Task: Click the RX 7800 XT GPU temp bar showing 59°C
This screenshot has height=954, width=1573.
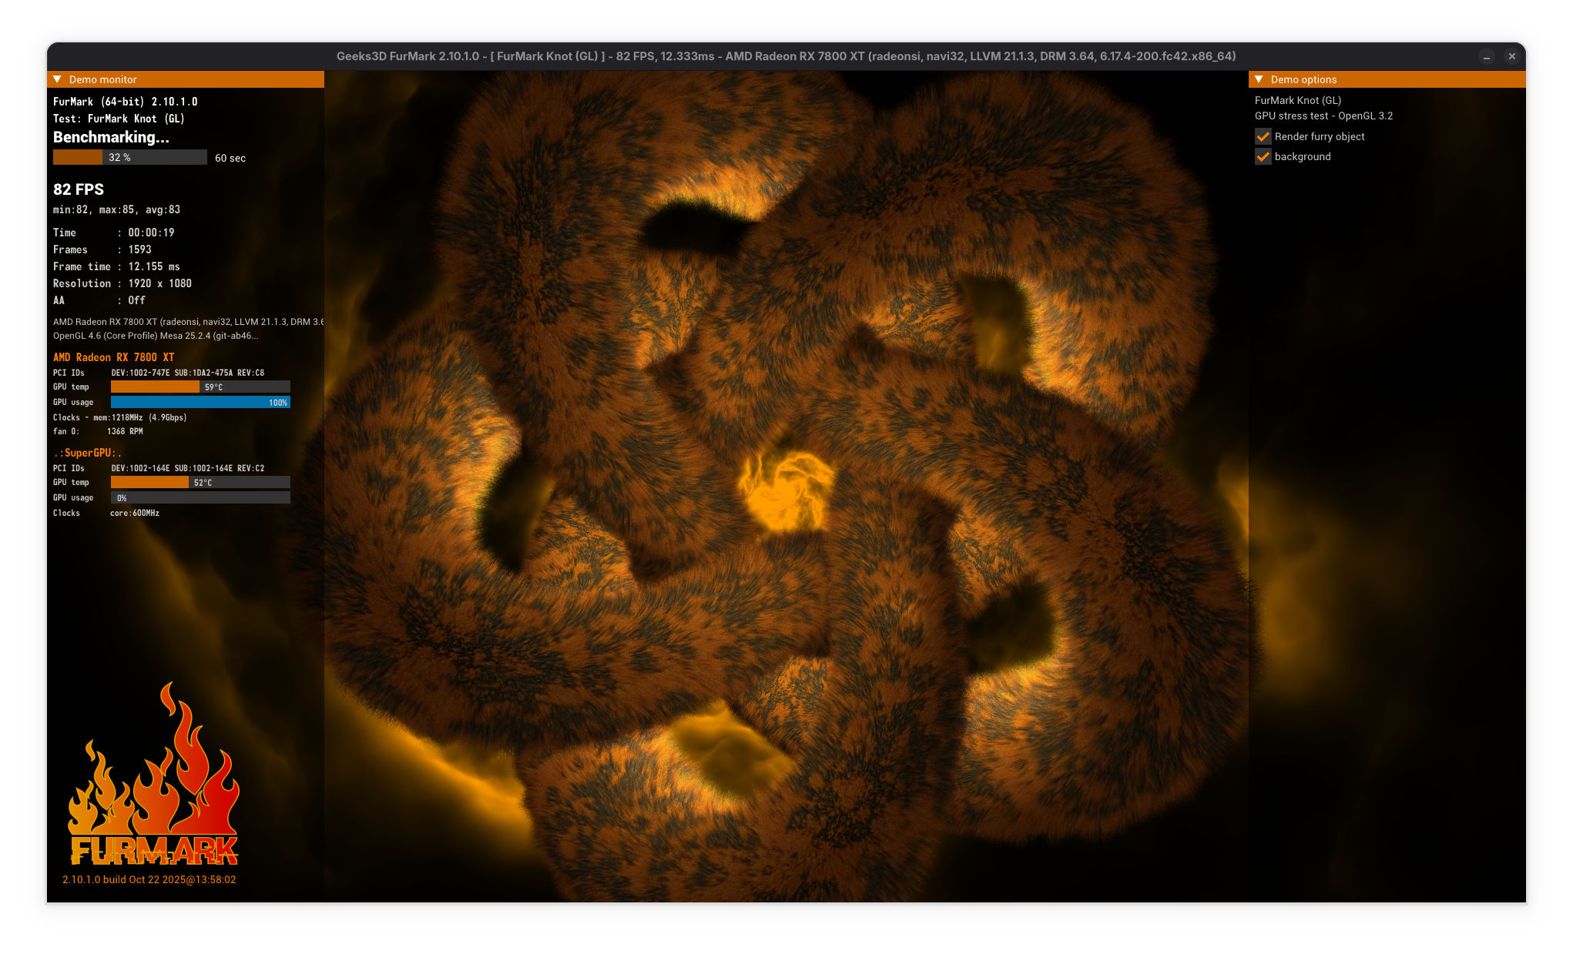Action: pos(200,387)
